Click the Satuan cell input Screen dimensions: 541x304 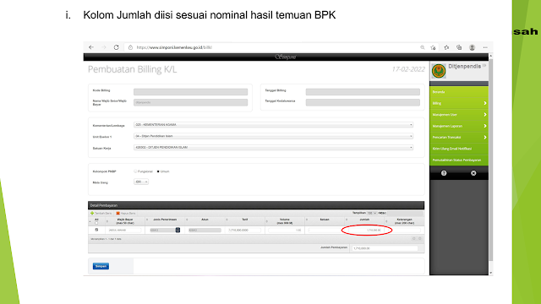[325, 231]
